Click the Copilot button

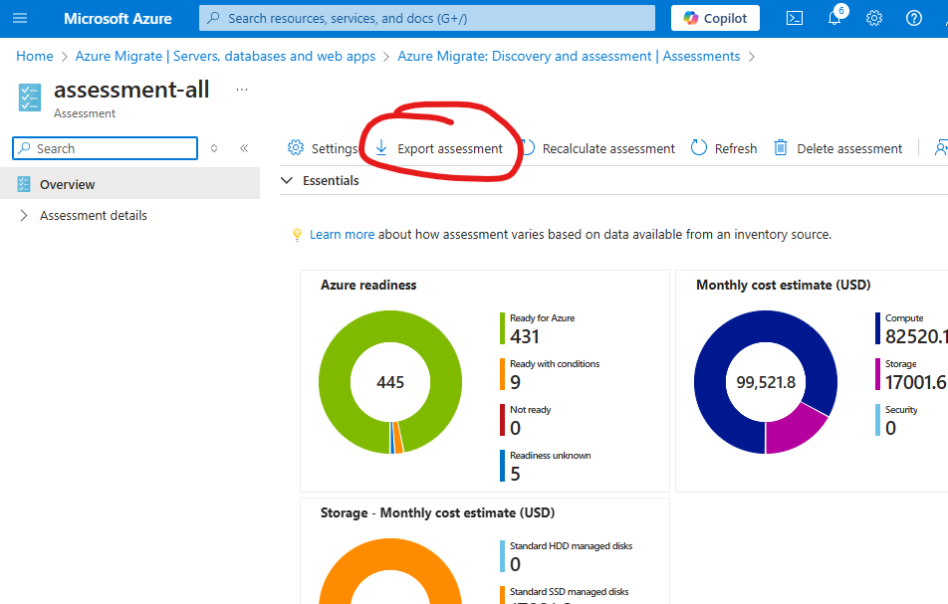click(715, 18)
